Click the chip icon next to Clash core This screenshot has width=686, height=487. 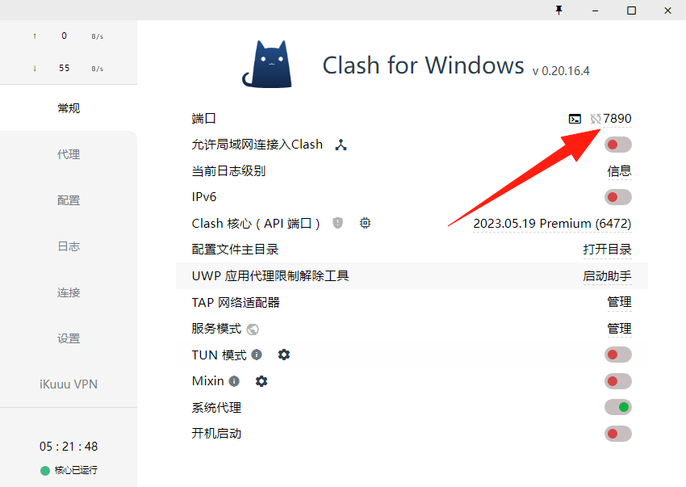point(365,223)
